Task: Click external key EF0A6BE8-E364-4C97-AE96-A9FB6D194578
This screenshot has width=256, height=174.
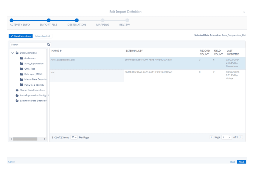Action: [148, 60]
